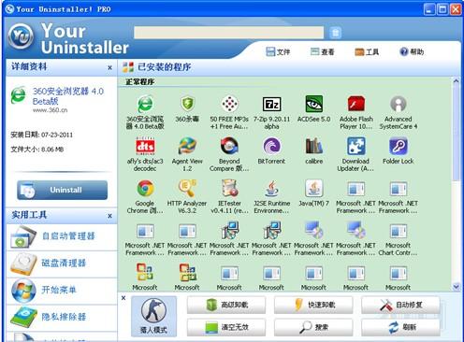Select the Download Updater icon
Image resolution: width=464 pixels, height=342 pixels.
(356, 146)
